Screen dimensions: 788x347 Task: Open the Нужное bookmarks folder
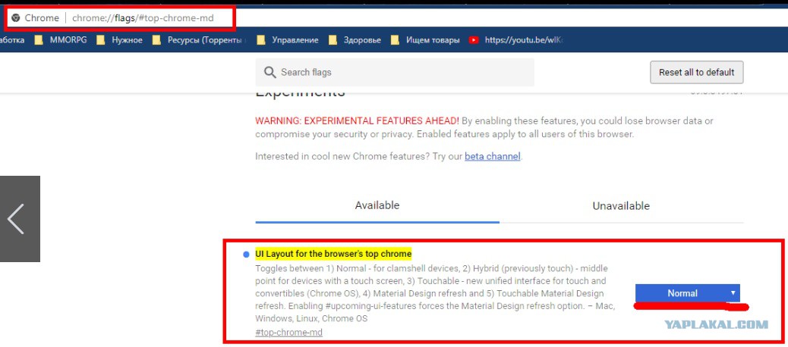120,40
